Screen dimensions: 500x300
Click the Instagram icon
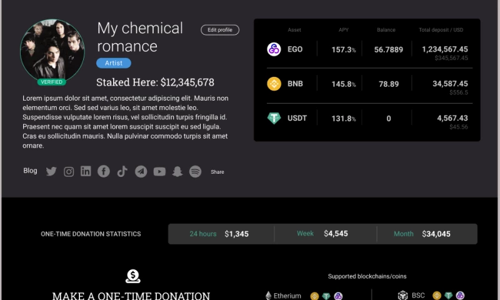pos(69,171)
